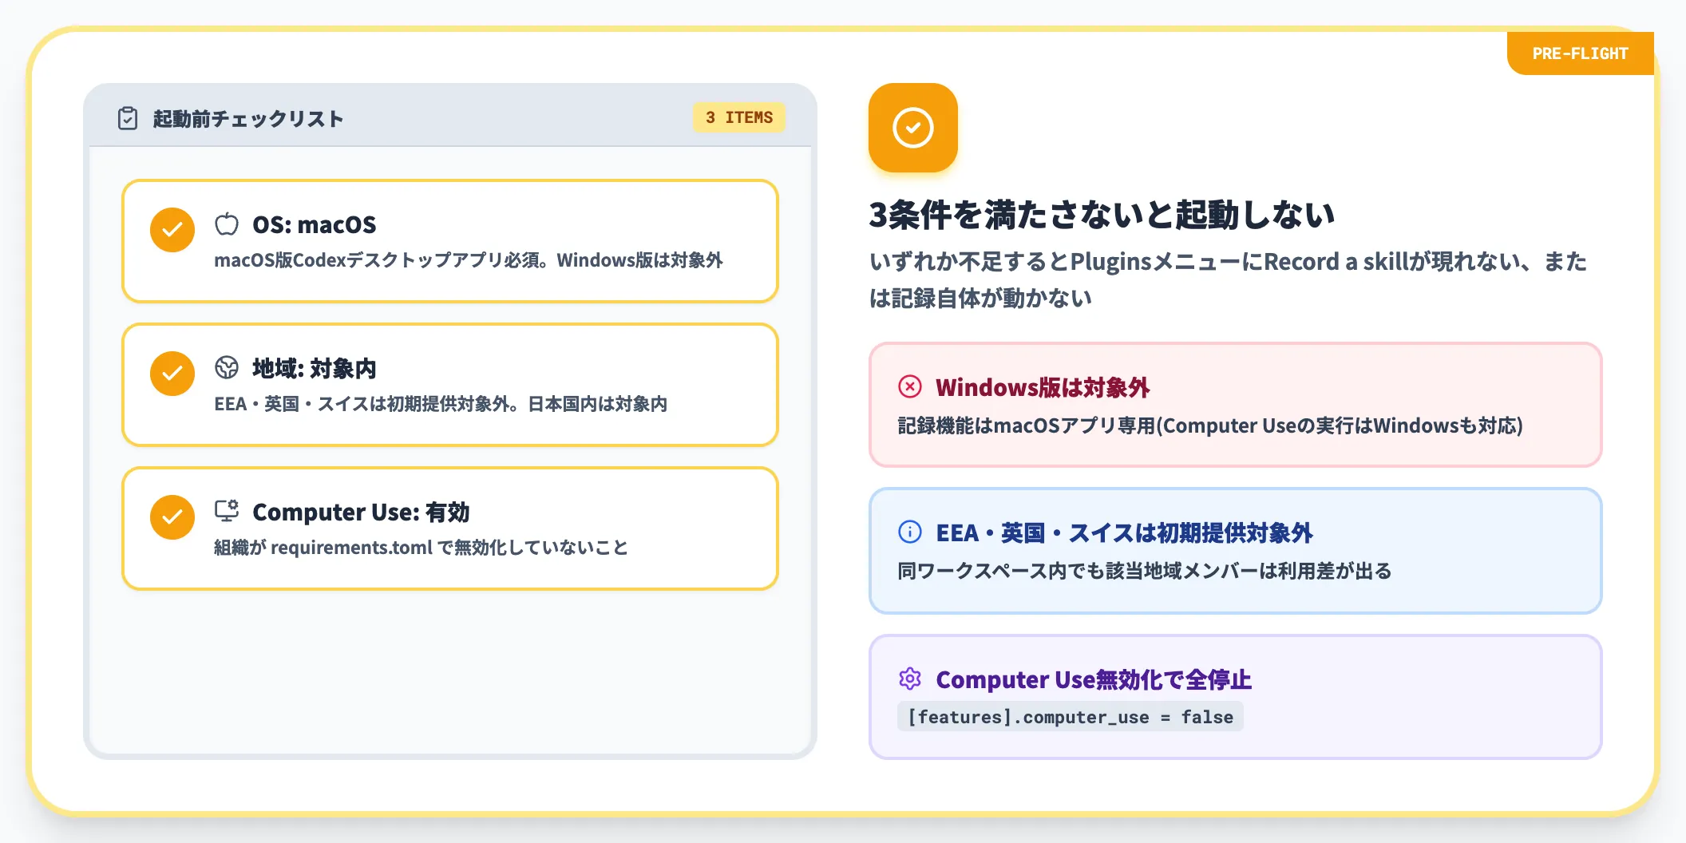Click the red X circle beside Windows版は対象外

[910, 387]
